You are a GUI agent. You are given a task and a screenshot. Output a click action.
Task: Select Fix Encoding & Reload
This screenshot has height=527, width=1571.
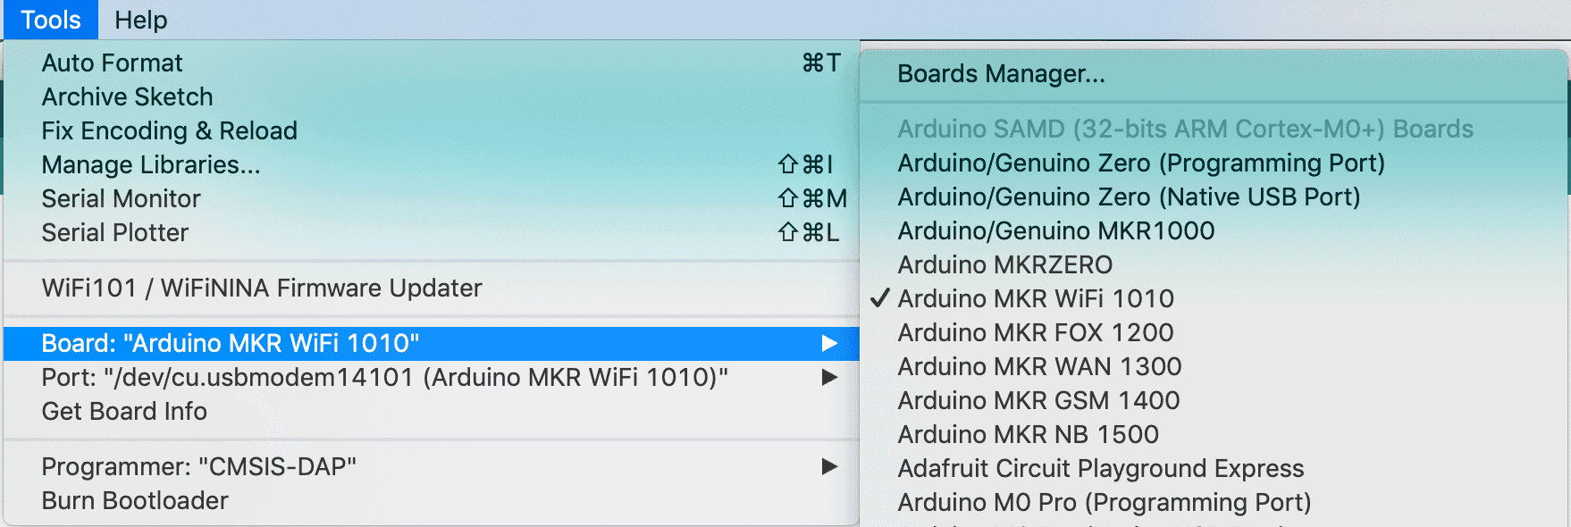[169, 130]
